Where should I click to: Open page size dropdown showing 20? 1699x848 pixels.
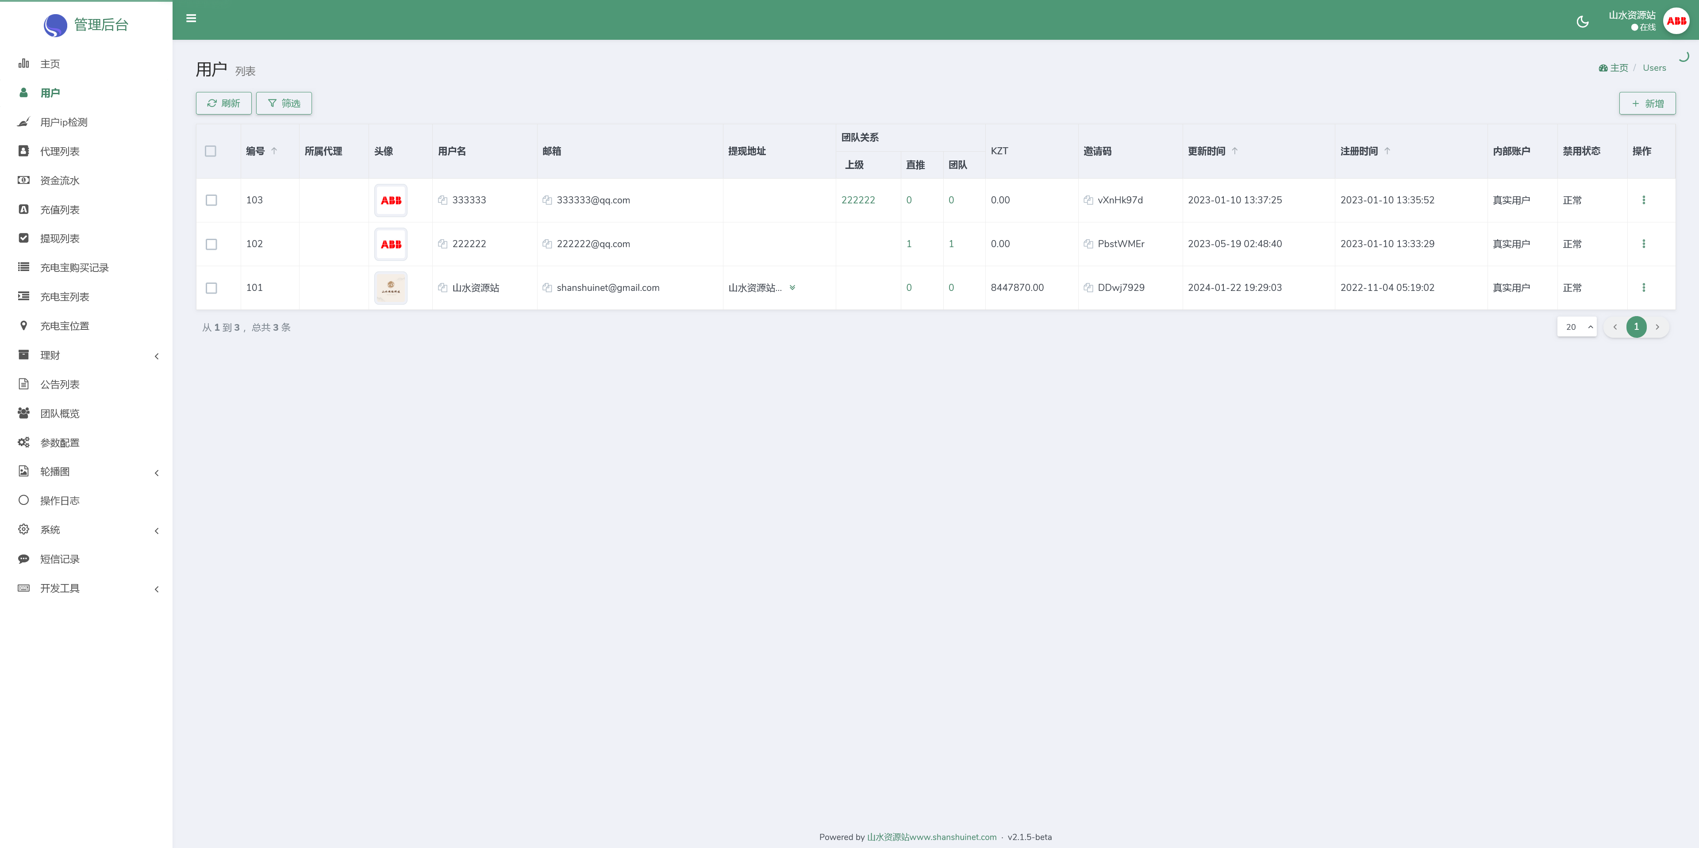1576,327
